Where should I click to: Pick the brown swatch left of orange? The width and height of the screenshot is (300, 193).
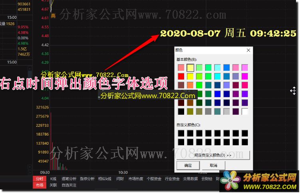point(181,85)
